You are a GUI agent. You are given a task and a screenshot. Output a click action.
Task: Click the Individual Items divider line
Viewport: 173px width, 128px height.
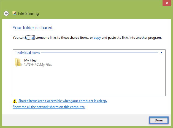pyautogui.click(x=99, y=53)
